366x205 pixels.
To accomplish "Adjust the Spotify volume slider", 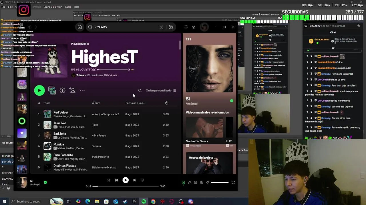I will tap(220, 183).
